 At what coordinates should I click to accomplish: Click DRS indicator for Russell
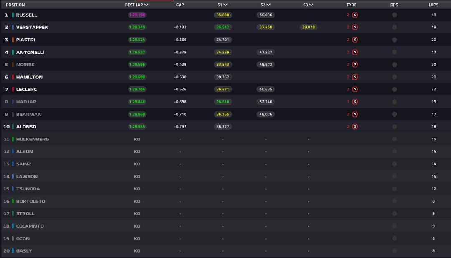pos(394,15)
